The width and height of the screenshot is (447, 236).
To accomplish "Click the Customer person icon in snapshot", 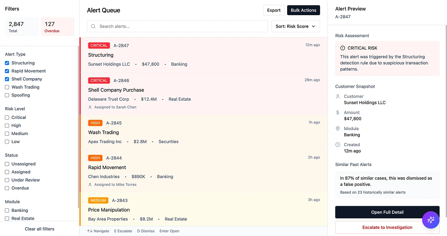I will (x=338, y=96).
